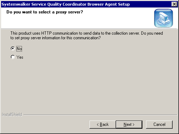Select the No radio button
The width and height of the screenshot is (179, 134).
tap(13, 48)
